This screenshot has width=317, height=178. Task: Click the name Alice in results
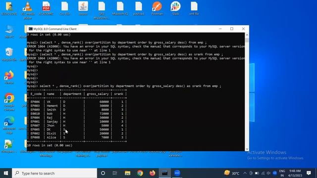(x=52, y=137)
